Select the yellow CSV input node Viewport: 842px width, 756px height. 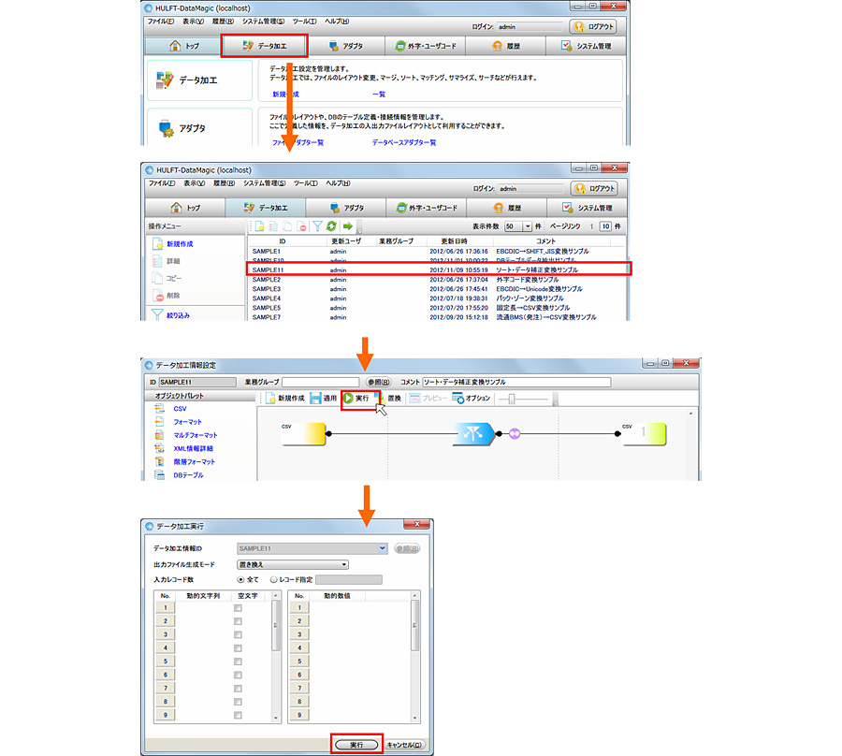coord(302,434)
